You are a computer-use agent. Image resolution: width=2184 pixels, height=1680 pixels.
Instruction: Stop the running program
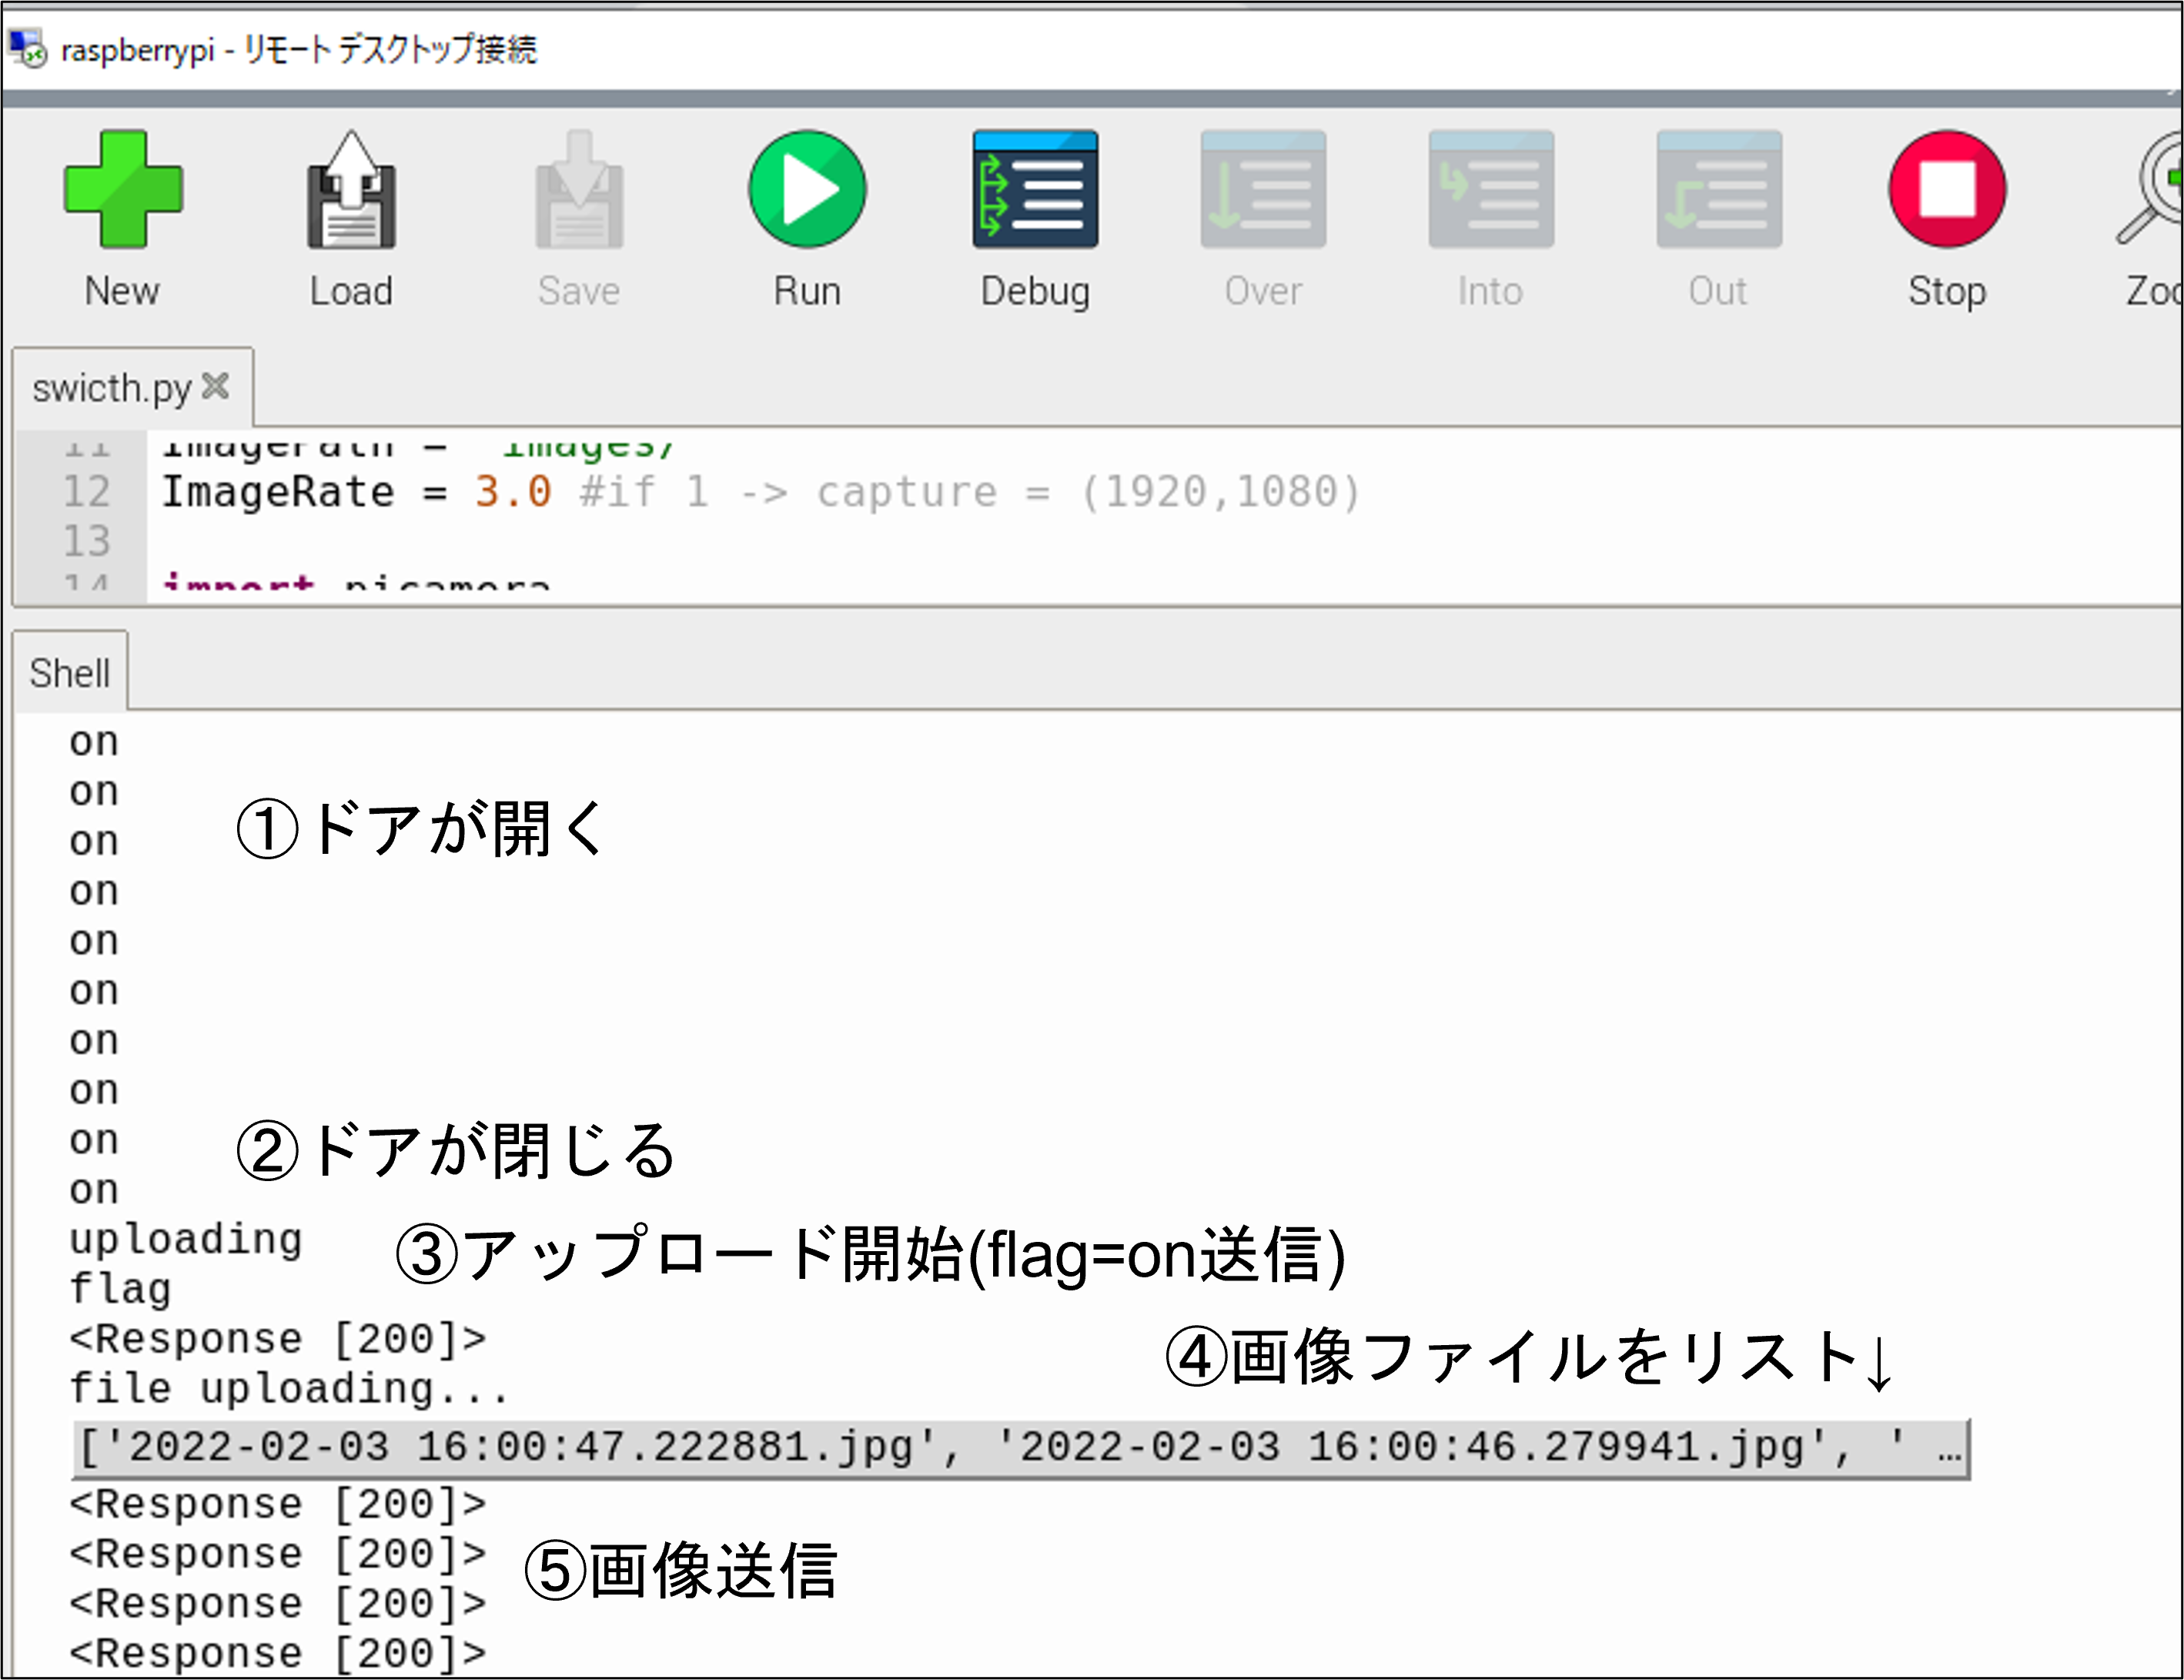click(1947, 190)
